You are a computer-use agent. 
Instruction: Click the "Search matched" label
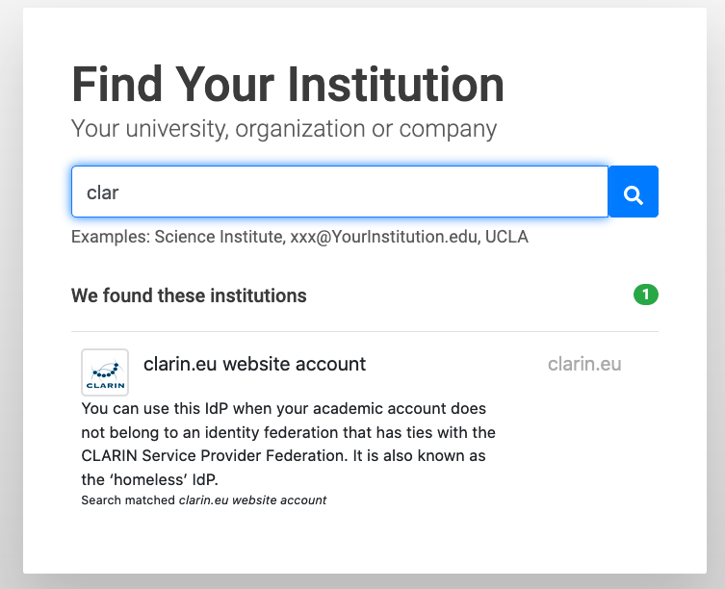(128, 500)
